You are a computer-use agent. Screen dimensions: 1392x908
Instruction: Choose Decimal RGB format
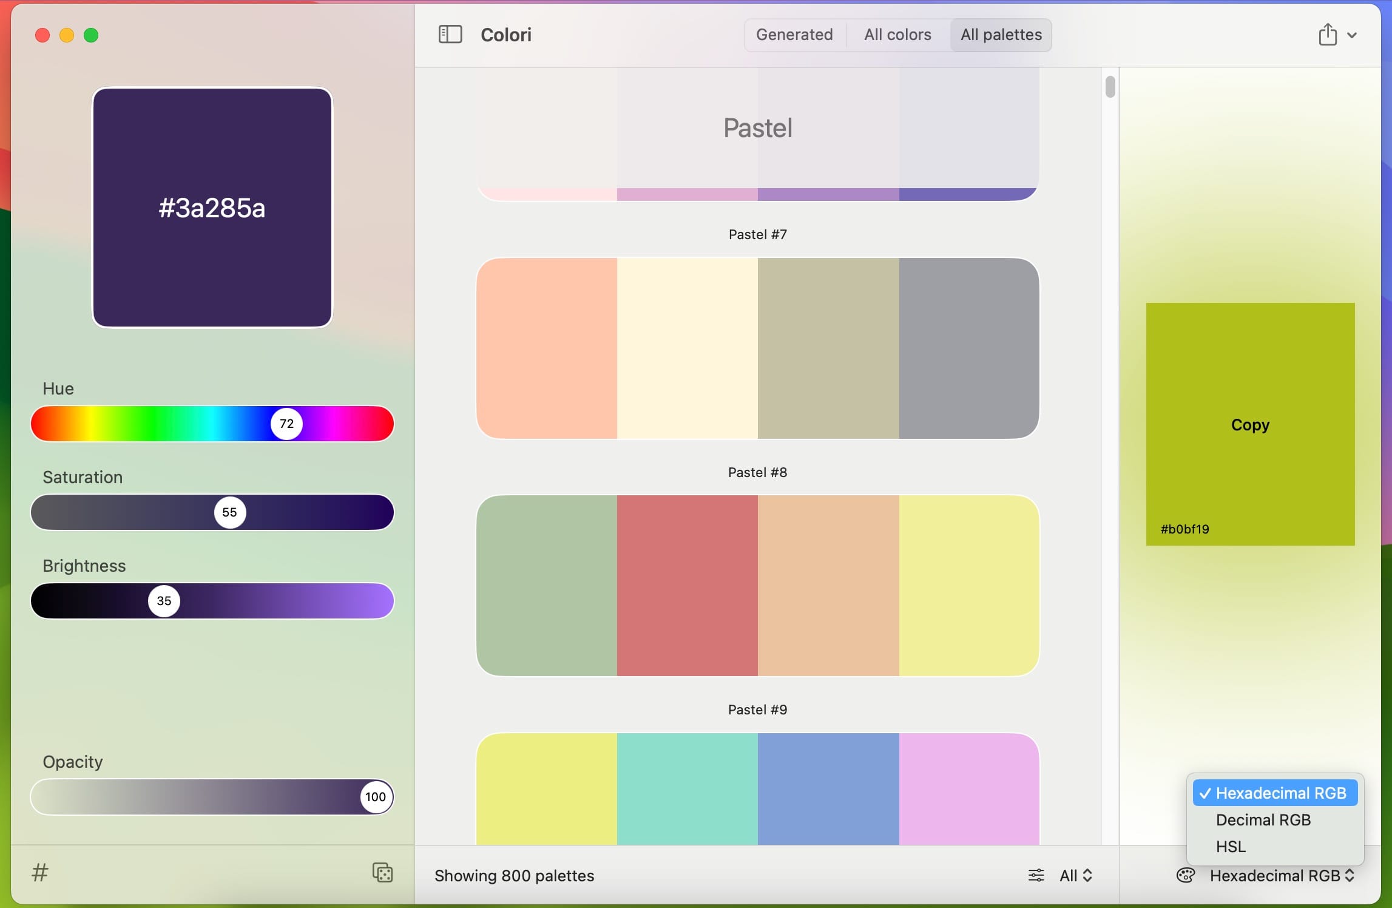1275,820
